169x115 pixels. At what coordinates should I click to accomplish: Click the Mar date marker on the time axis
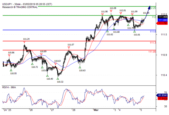(96, 110)
